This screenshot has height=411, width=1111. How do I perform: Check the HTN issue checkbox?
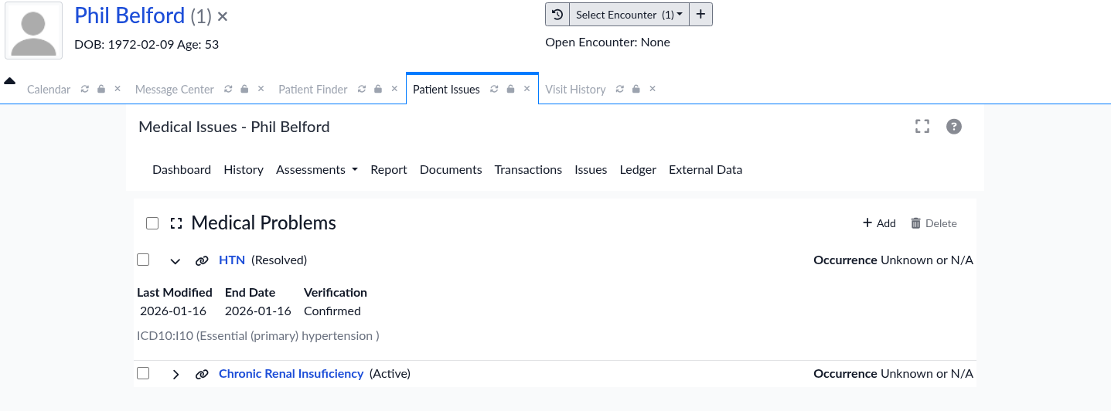(x=143, y=260)
